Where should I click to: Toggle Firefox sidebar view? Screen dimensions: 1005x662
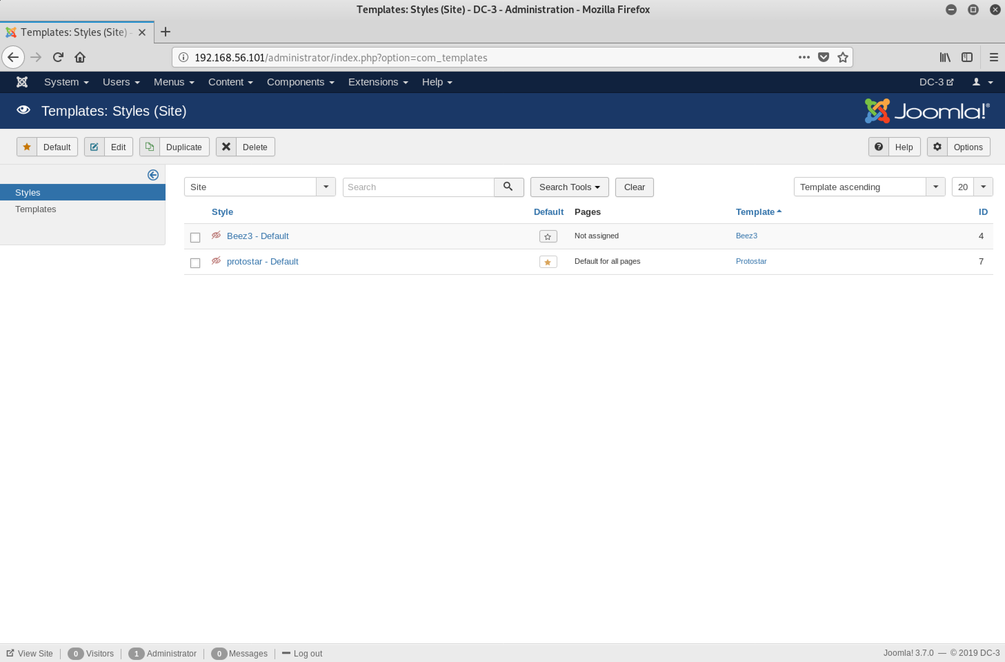(967, 57)
